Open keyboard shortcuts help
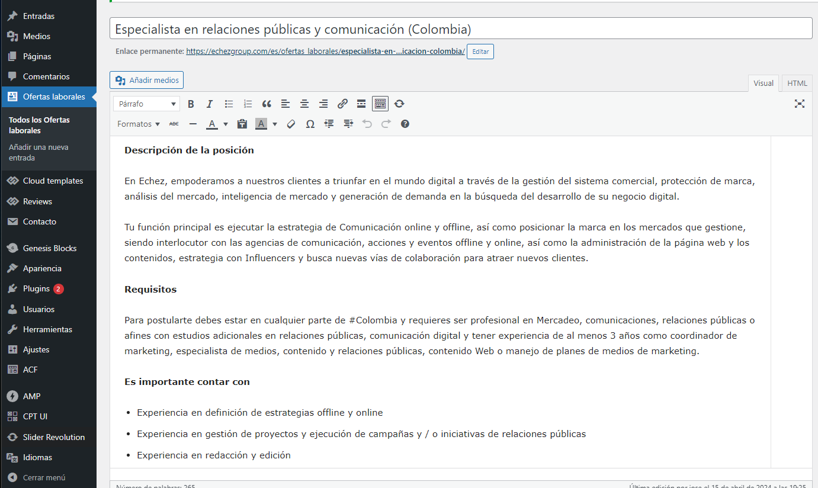818x488 pixels. (405, 124)
